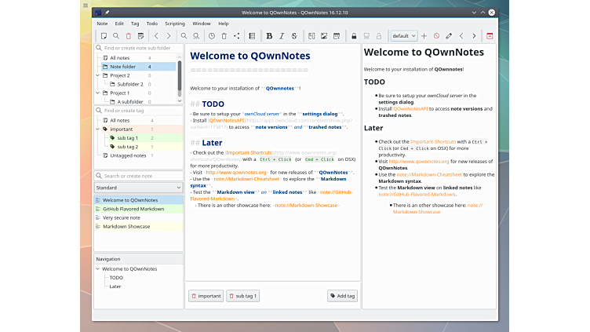Show trashed notes icon

click(224, 36)
